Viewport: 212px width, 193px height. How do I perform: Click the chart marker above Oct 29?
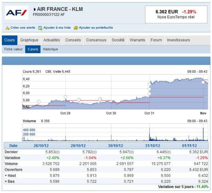tap(65, 97)
